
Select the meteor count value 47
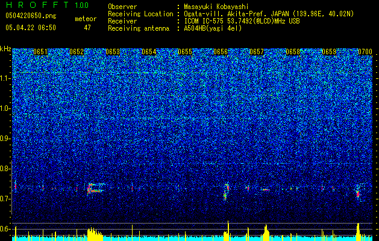coord(87,28)
